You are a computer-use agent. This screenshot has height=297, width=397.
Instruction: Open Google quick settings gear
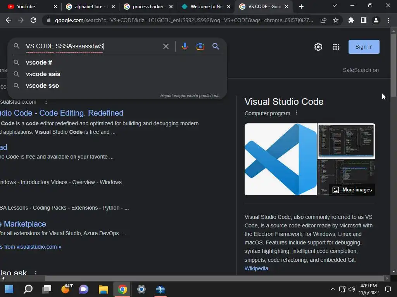[318, 47]
